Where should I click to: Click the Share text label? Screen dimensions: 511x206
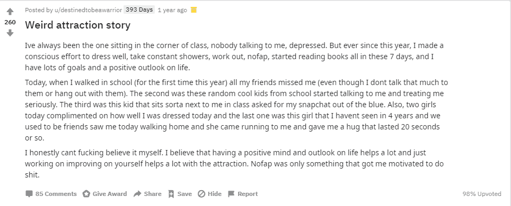pos(153,194)
